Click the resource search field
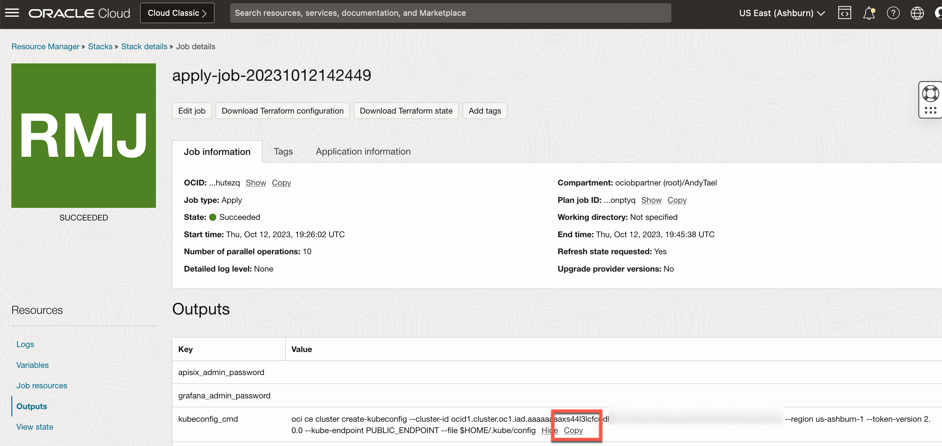Viewport: 942px width, 446px height. 450,13
